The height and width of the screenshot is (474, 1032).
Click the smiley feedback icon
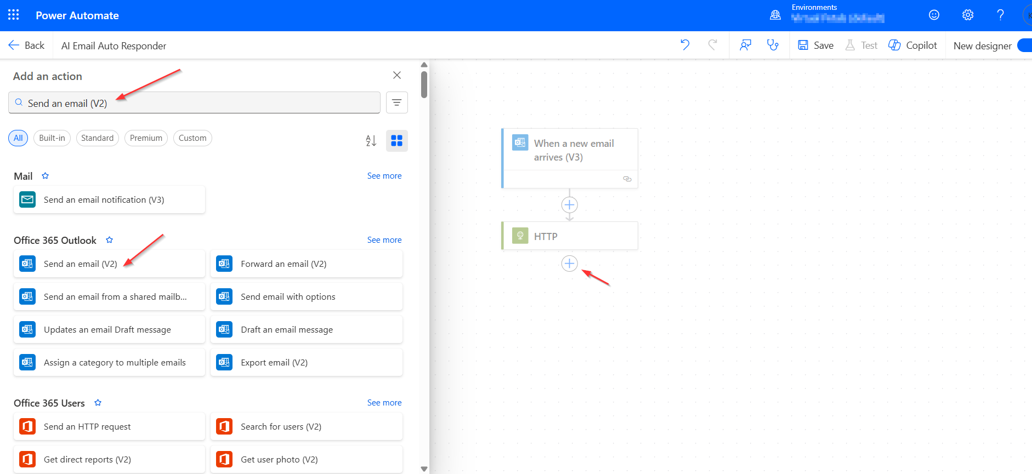tap(934, 15)
